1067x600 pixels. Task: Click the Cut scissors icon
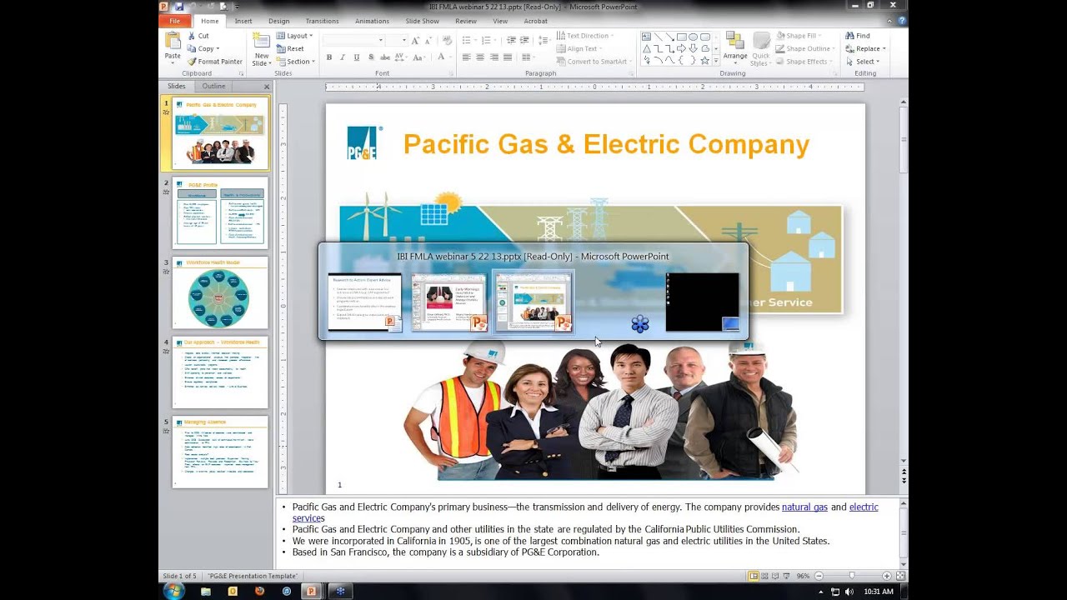pyautogui.click(x=191, y=36)
